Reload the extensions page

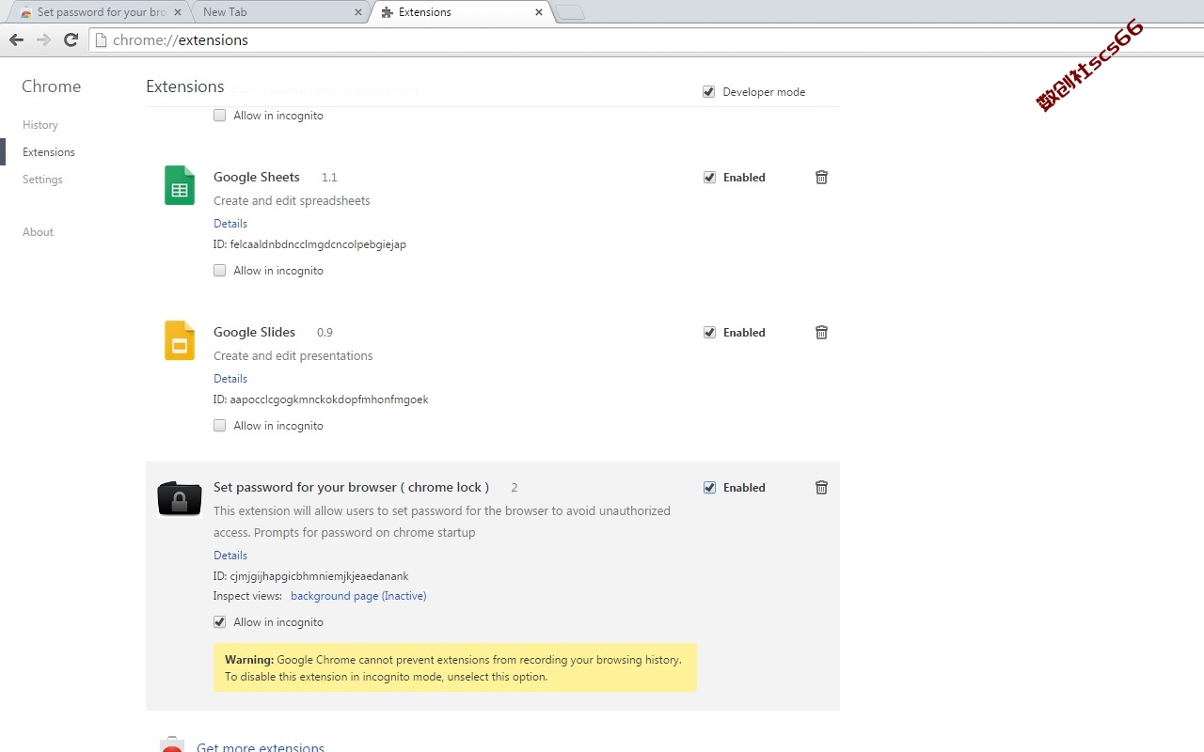(71, 39)
